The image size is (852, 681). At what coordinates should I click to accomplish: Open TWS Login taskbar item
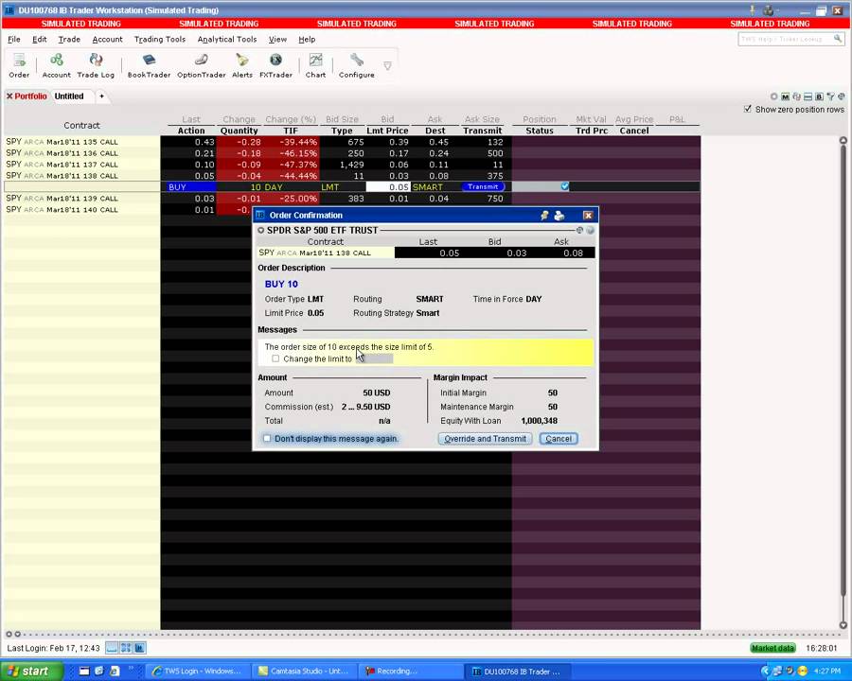coord(199,672)
